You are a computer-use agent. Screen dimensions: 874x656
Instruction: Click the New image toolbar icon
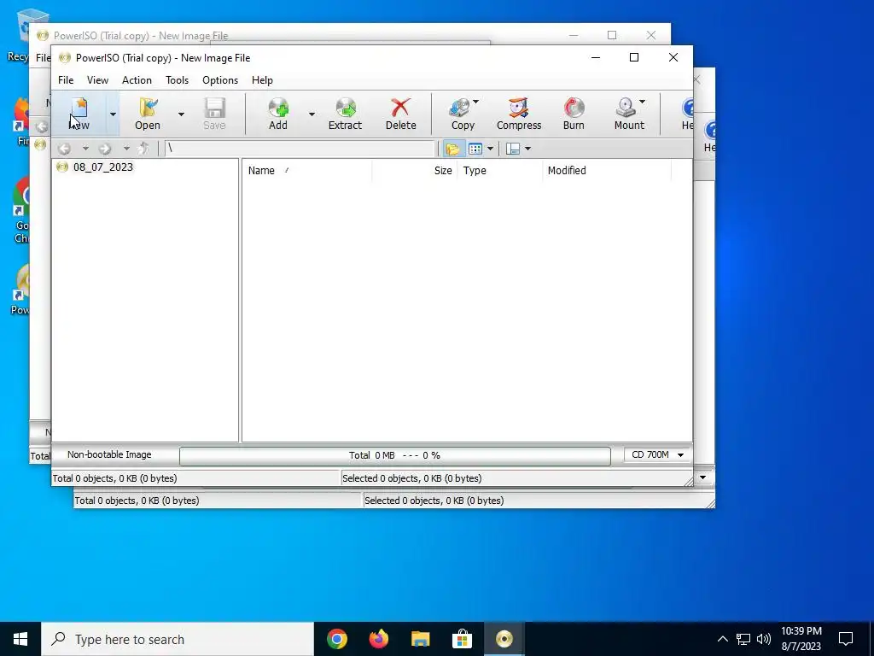click(x=79, y=114)
